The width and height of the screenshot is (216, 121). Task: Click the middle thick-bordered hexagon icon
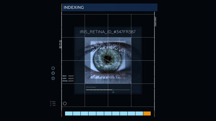click(x=53, y=73)
